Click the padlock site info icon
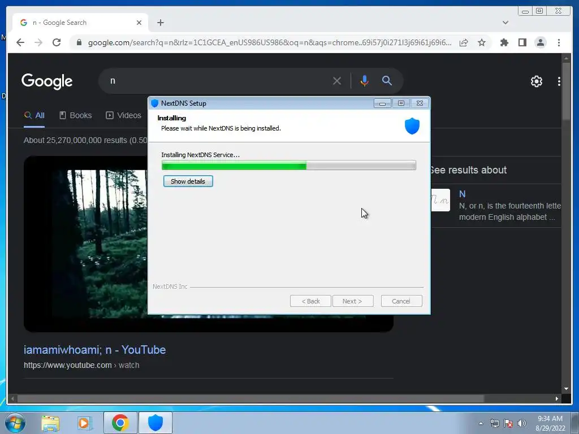The height and width of the screenshot is (434, 579). point(79,42)
